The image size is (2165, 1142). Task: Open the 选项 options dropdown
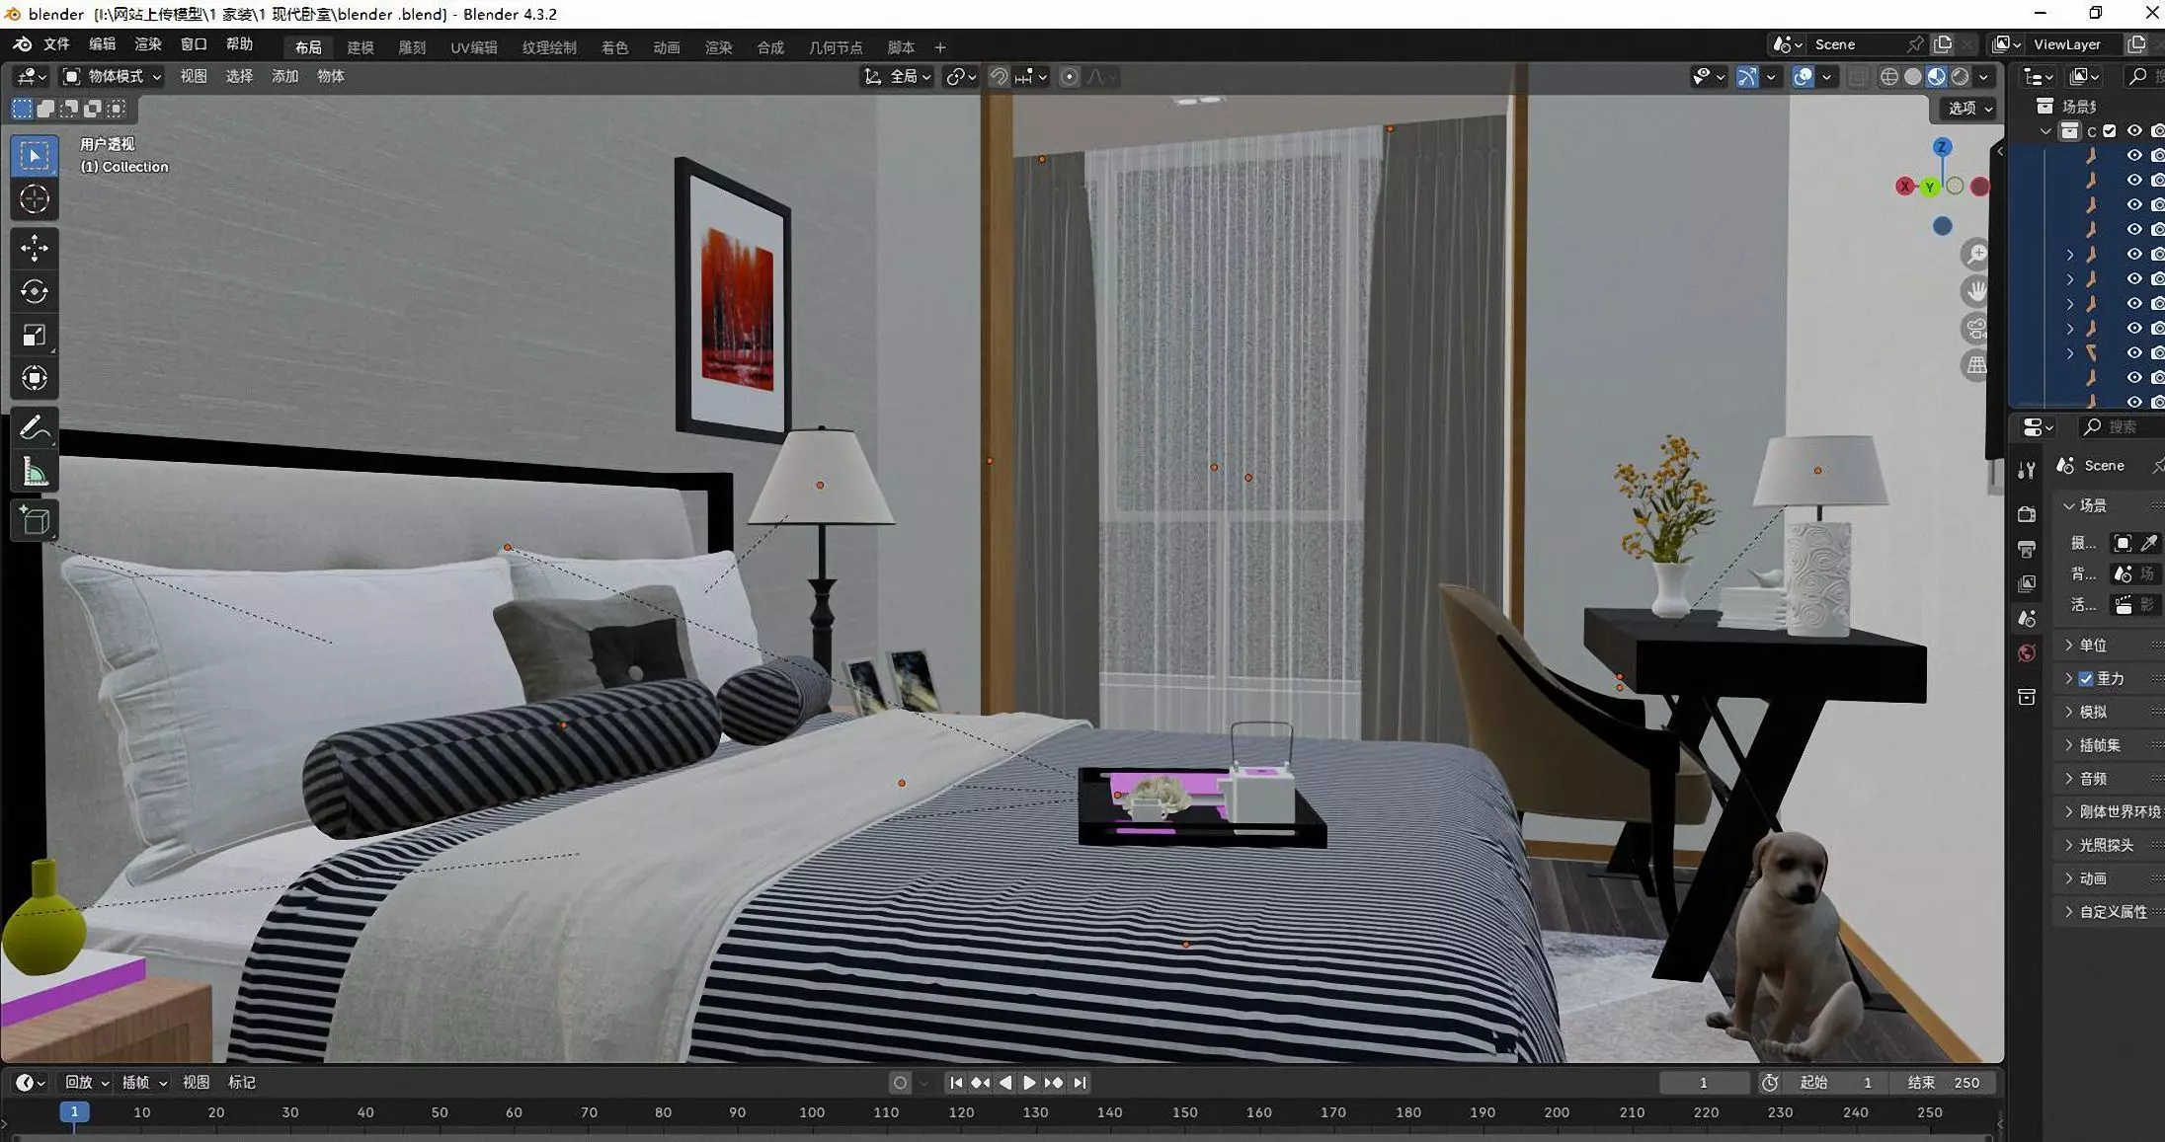[1970, 109]
